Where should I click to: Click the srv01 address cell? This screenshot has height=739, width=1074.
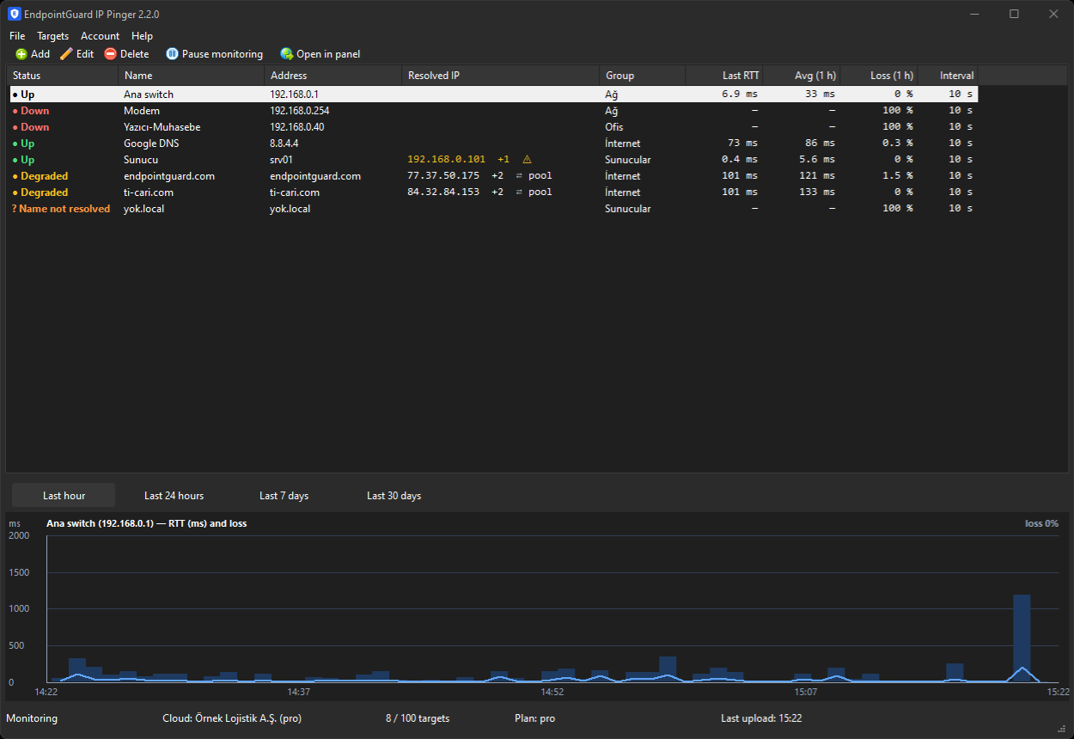point(281,160)
